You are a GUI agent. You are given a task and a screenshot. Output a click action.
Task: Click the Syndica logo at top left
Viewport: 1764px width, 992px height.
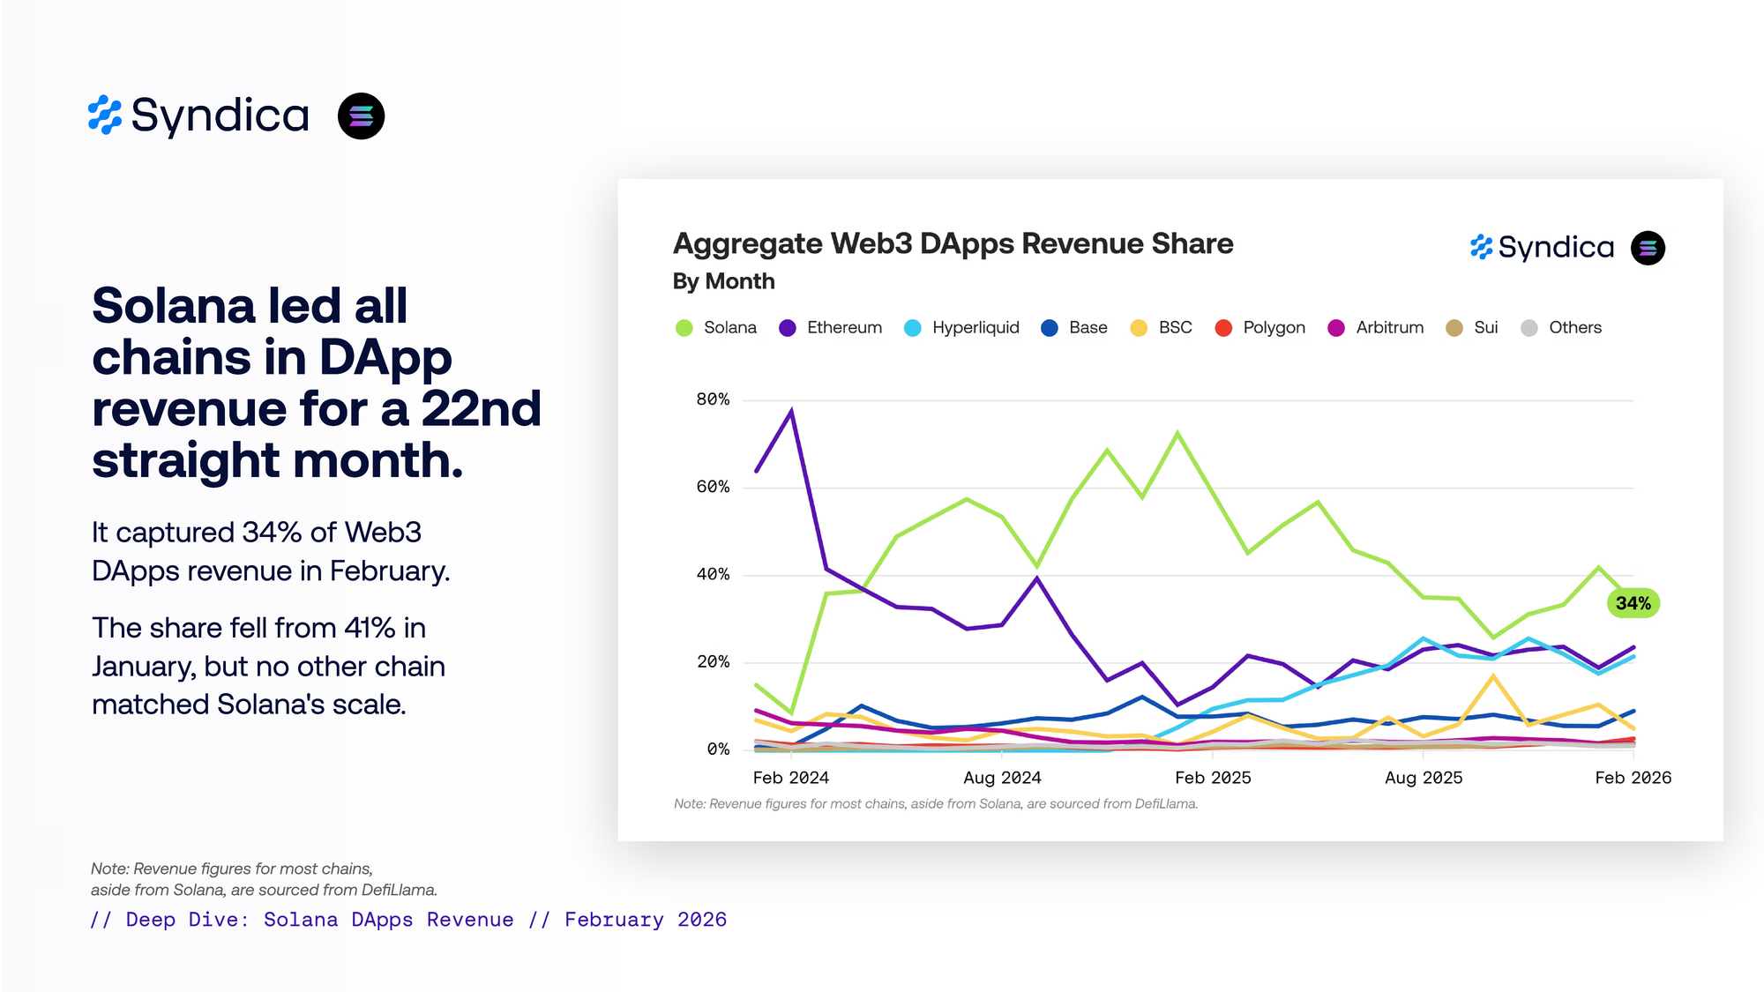pyautogui.click(x=199, y=116)
